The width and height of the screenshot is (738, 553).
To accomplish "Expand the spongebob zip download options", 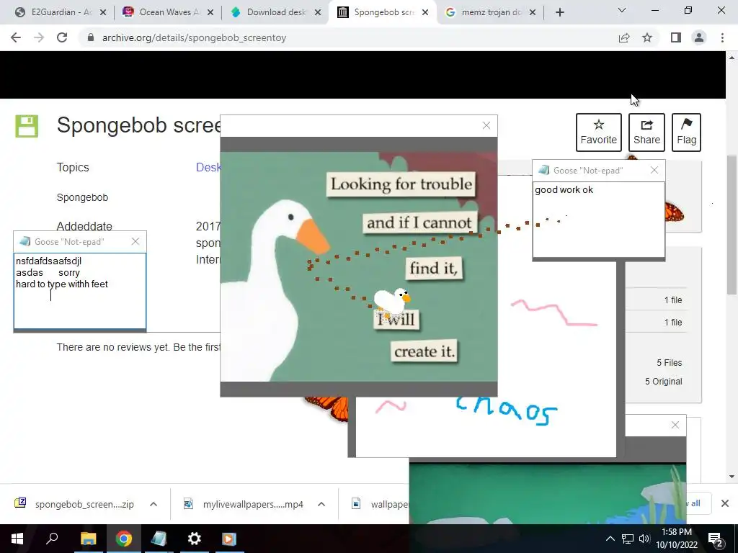I will (154, 504).
